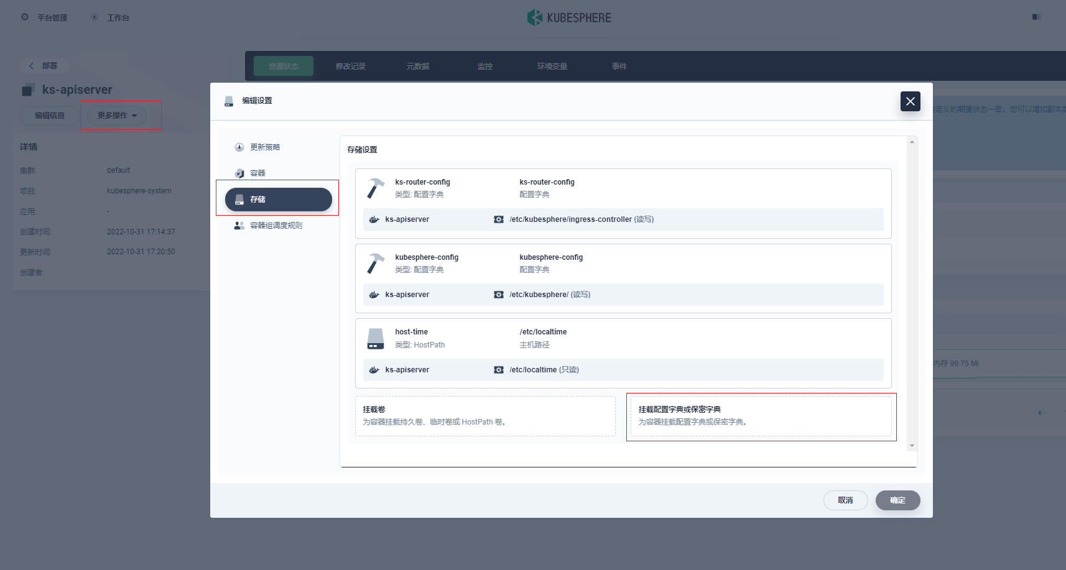Click the pod scheduling people icon
1066x570 pixels.
(x=239, y=226)
